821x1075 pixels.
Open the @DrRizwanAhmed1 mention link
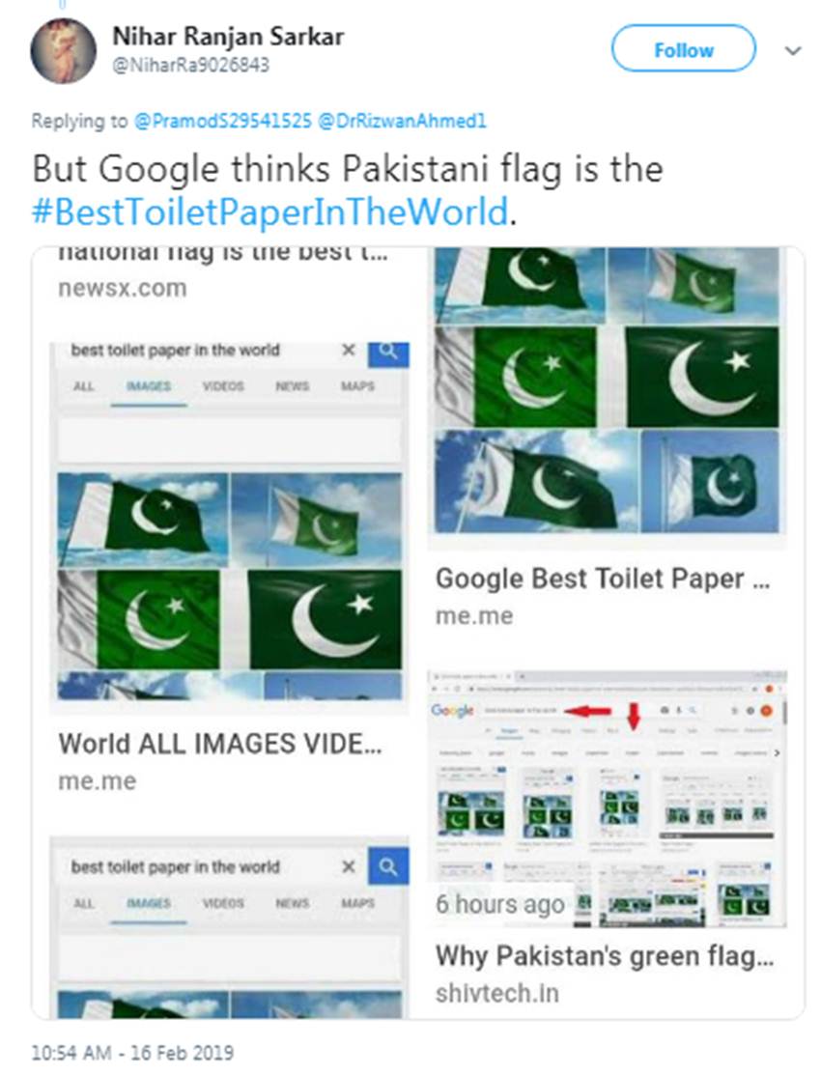point(401,122)
